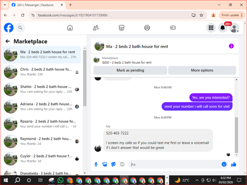247x185 pixels.
Task: Open the Windows notification center
Action: pos(239,180)
